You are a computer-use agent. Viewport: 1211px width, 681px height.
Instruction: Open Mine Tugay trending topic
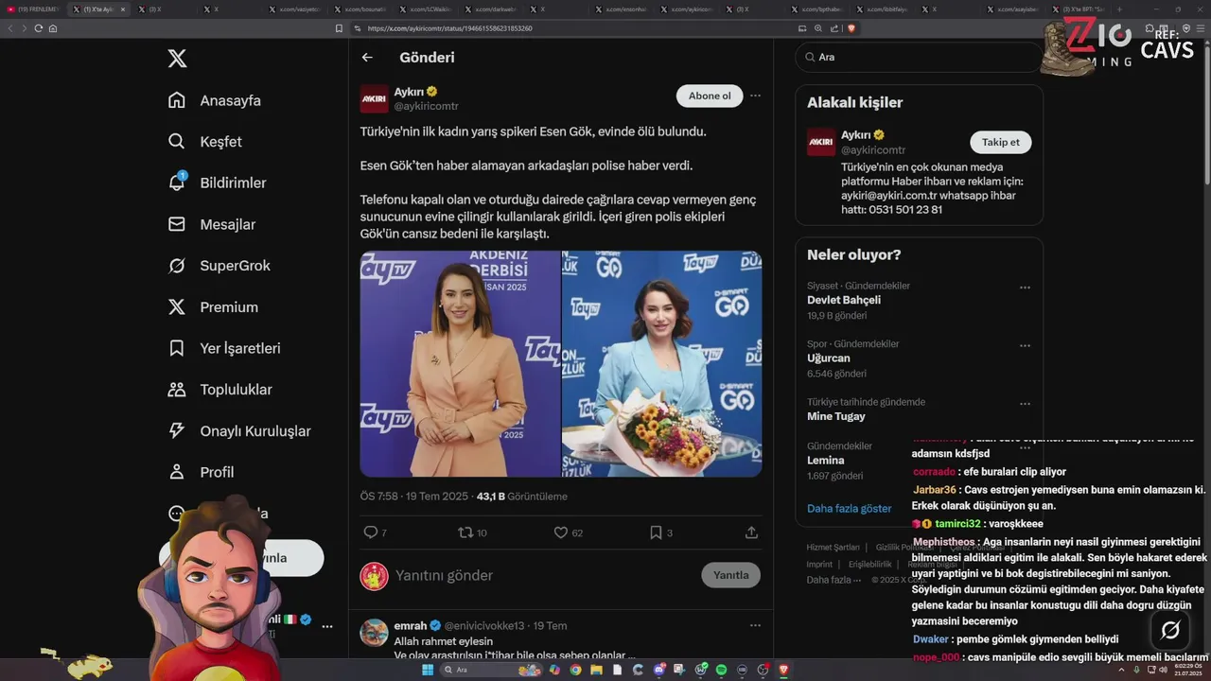836,416
